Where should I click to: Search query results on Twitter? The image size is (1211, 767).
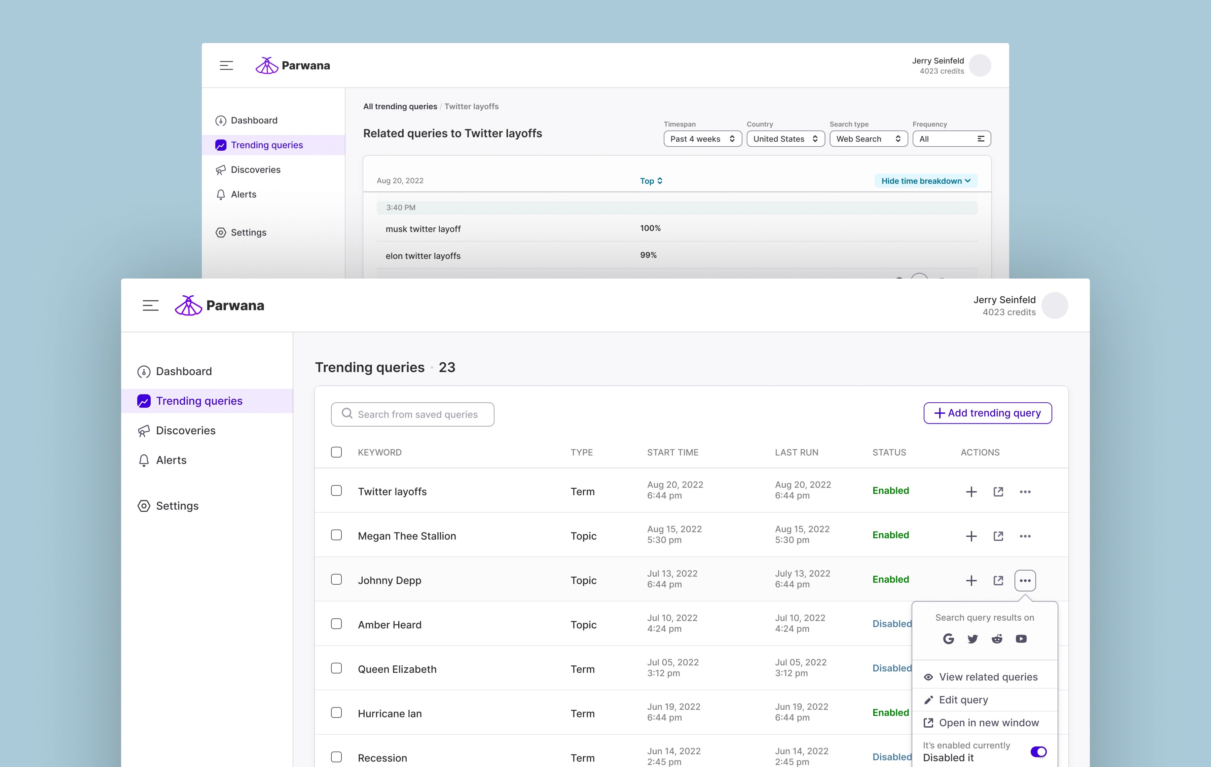973,639
